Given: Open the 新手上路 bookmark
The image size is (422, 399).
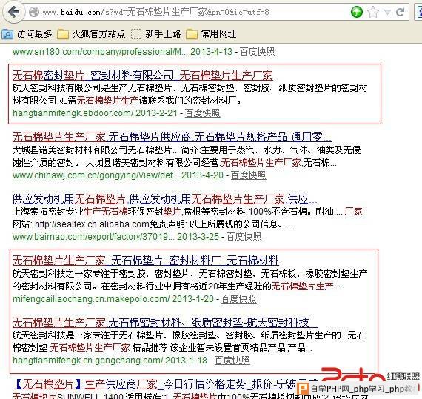Looking at the screenshot, I should point(155,34).
